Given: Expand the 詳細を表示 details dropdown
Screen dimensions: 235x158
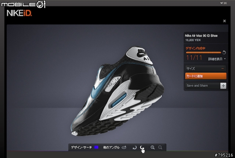Looking at the screenshot, I should click(x=217, y=59).
